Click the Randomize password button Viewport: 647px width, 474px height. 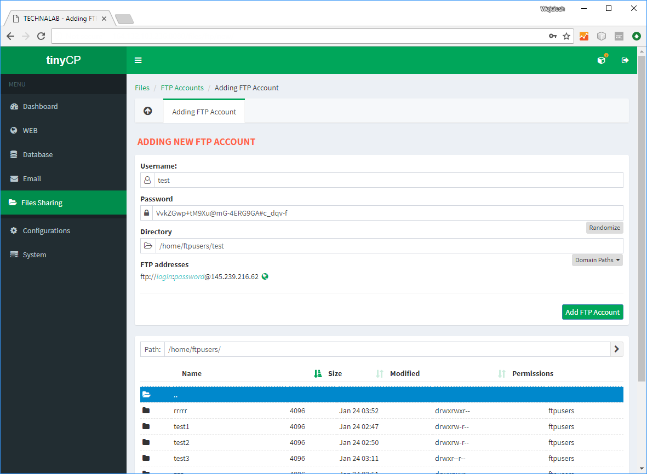[x=604, y=228]
